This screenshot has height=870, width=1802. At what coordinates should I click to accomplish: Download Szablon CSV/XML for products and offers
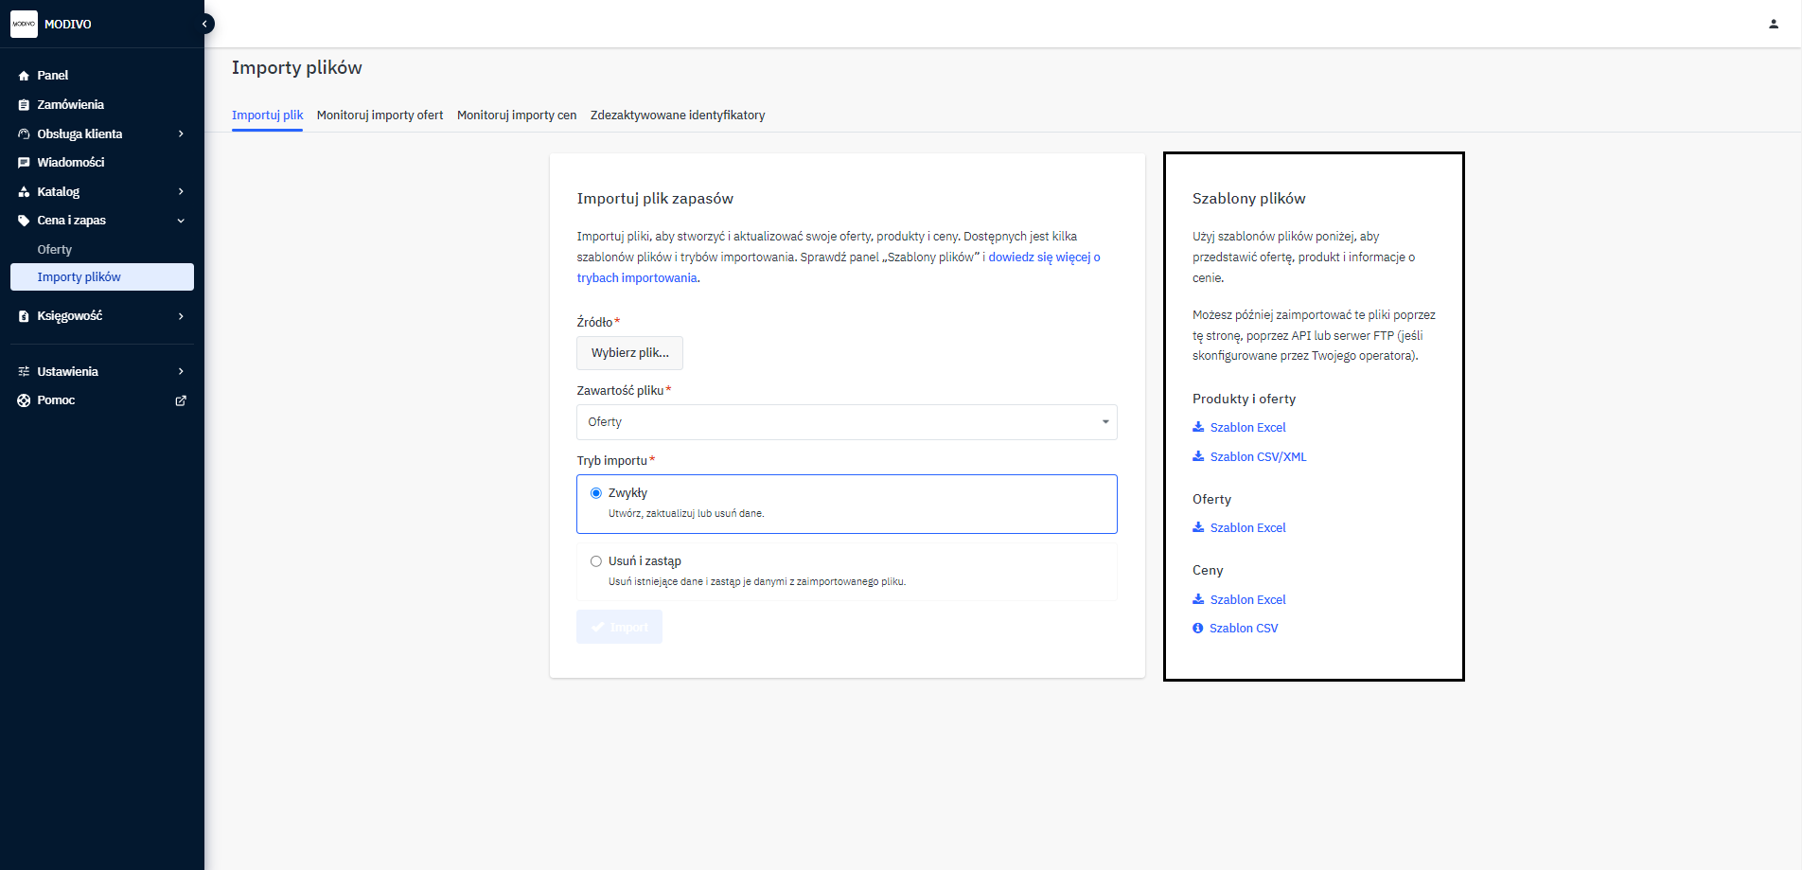[1257, 457]
